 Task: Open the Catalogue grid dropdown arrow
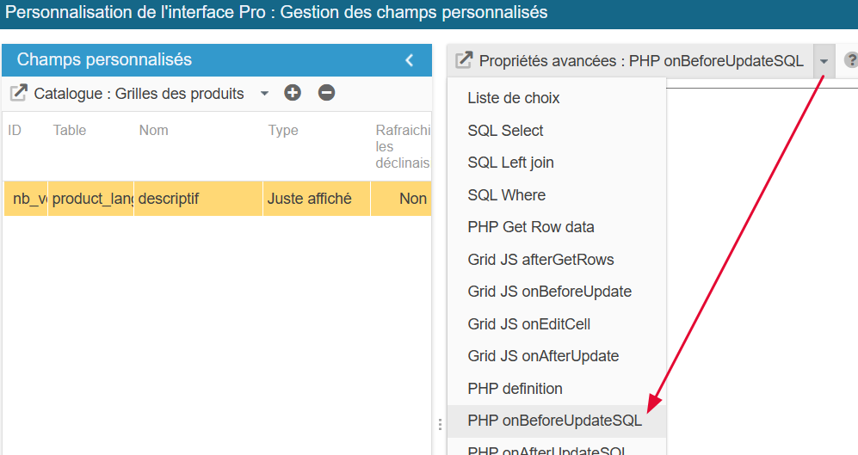pos(264,93)
